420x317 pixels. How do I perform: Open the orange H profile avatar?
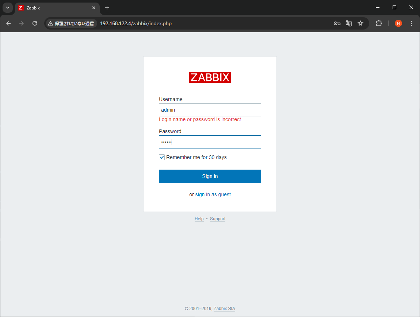[398, 24]
